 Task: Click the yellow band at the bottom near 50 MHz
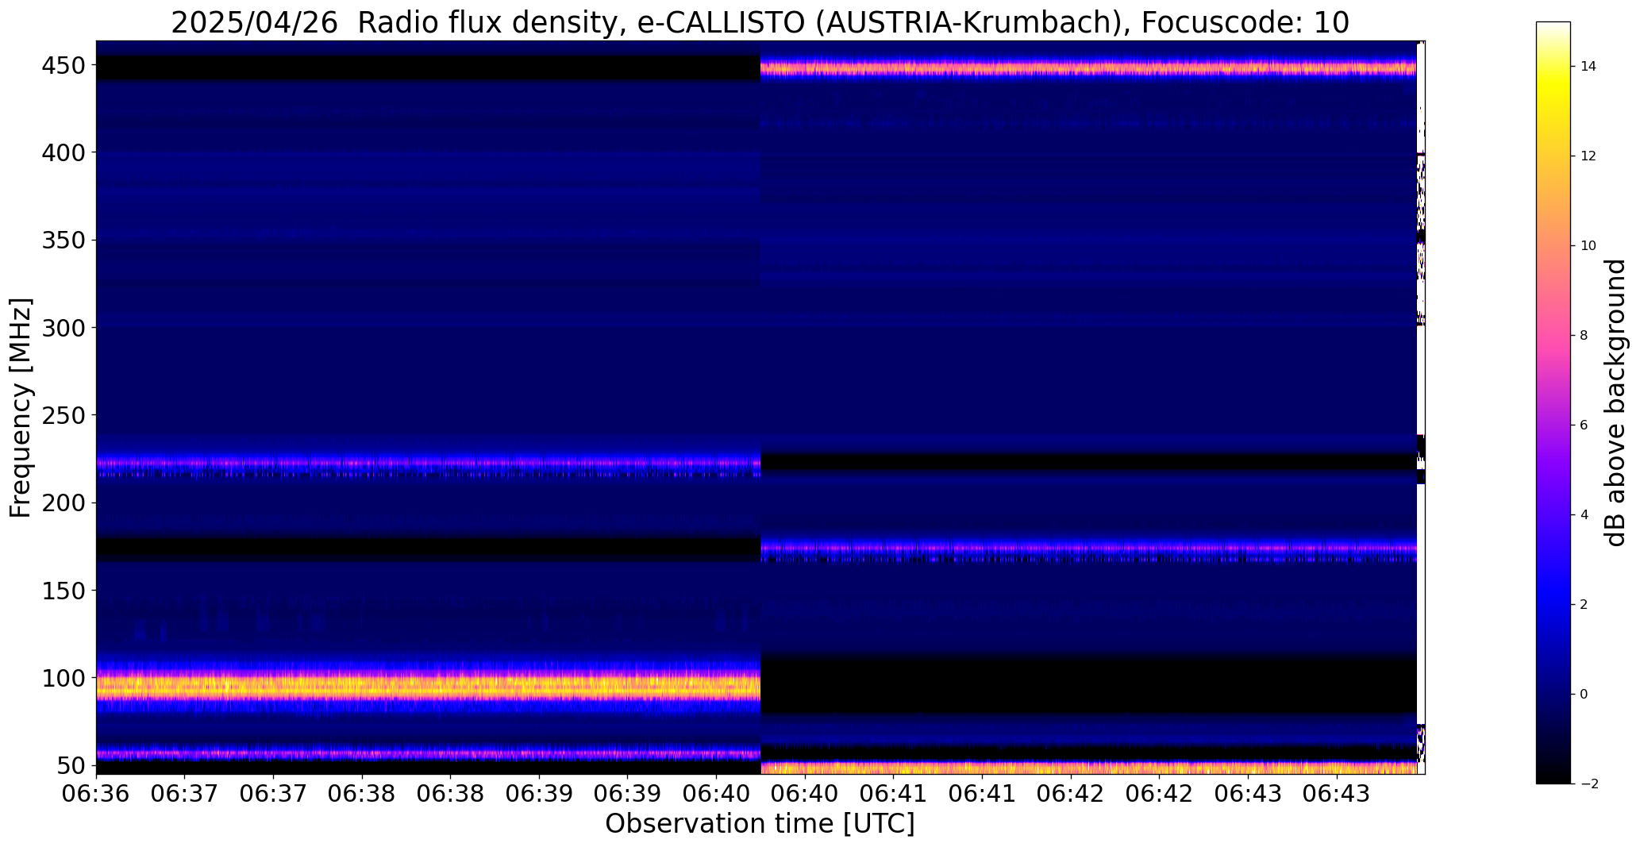click(x=1088, y=768)
